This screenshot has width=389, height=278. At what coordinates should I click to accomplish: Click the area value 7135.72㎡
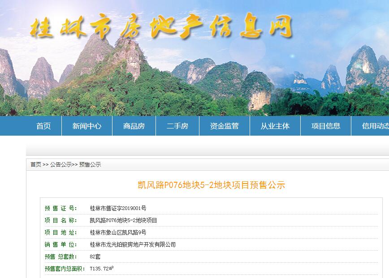(102, 269)
